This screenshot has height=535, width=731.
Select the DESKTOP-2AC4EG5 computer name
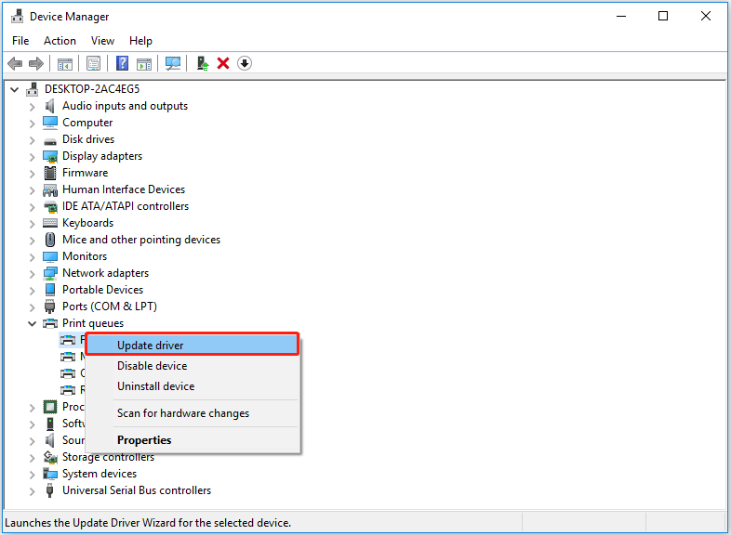92,89
